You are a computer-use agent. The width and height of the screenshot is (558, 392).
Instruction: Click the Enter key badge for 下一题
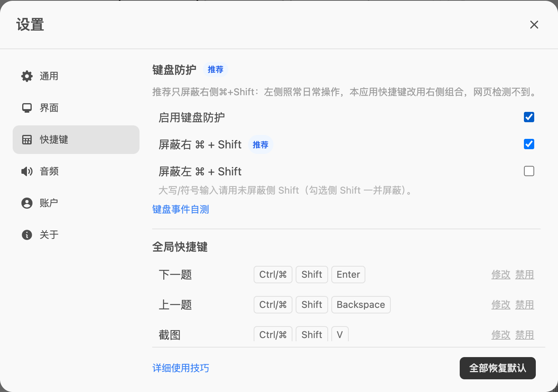[348, 275]
